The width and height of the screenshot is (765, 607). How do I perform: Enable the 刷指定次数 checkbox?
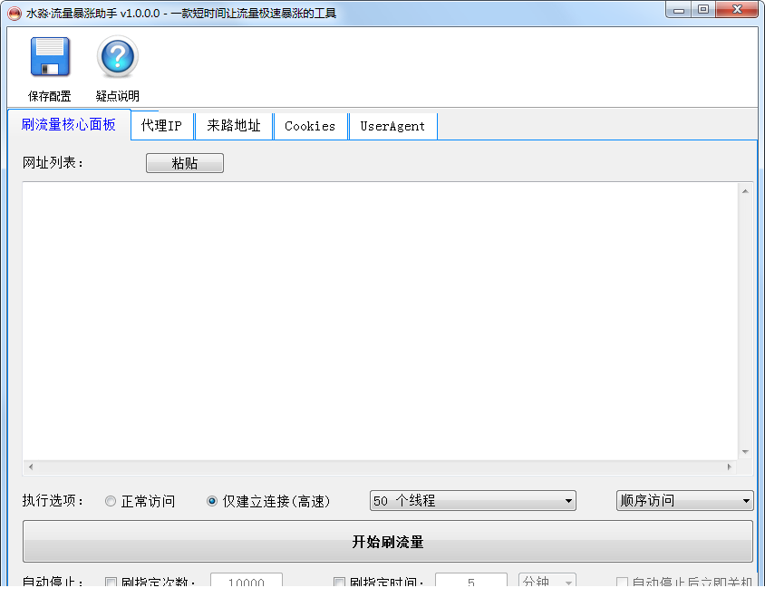(x=111, y=583)
